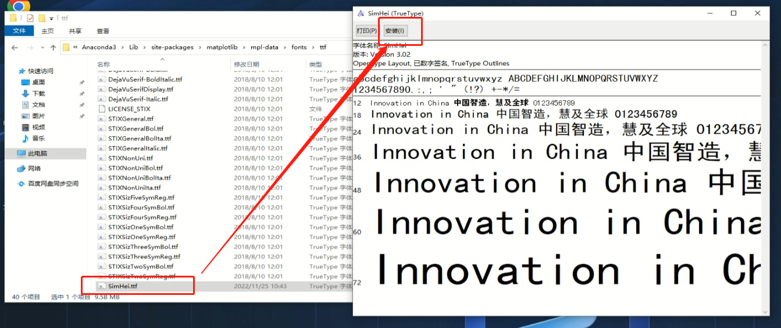The image size is (781, 328).
Task: Select STIXNonUni.ttf file
Action: coord(130,158)
